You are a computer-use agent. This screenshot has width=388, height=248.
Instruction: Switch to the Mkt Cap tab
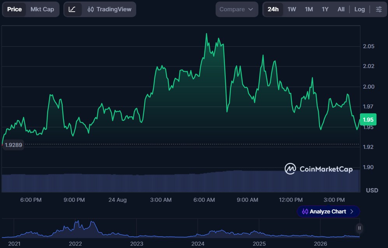pos(42,9)
